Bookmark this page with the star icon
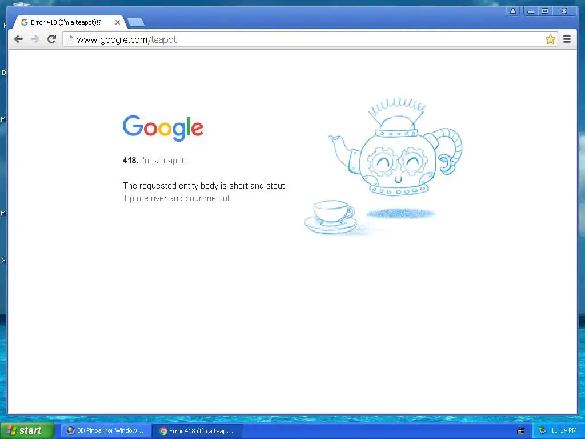The height and width of the screenshot is (439, 585). [550, 39]
